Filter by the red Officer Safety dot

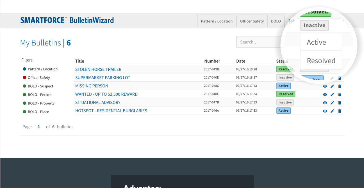(24, 77)
